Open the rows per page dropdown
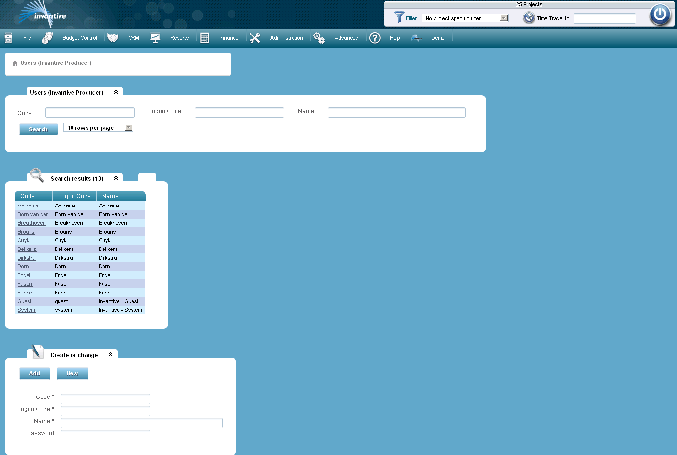Screen dimensions: 677x455 pyautogui.click(x=98, y=127)
